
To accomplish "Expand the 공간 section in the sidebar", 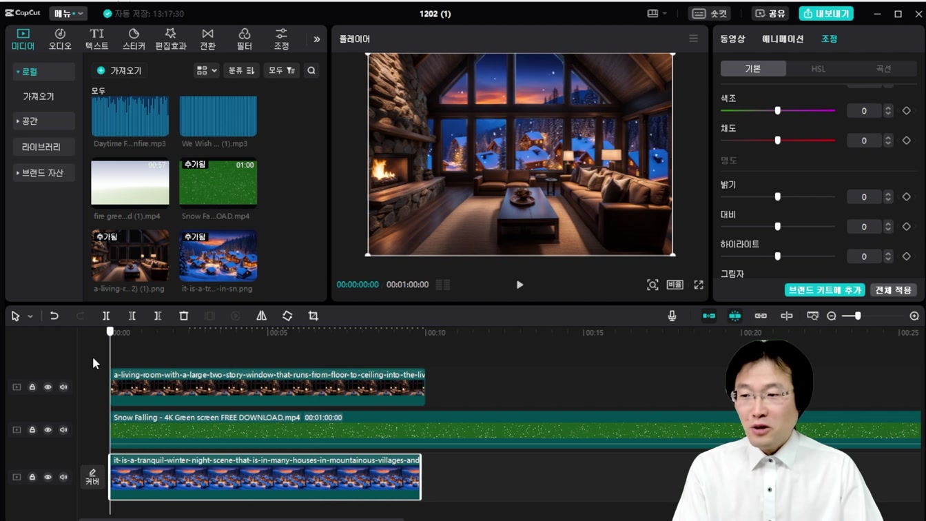I will 43,121.
